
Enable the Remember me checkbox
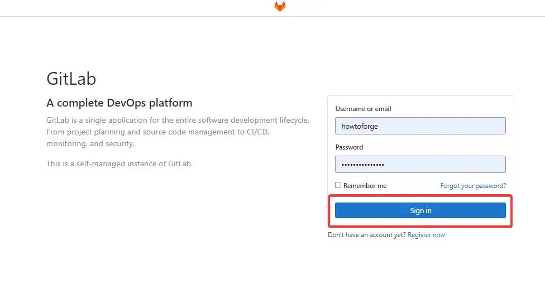[338, 185]
